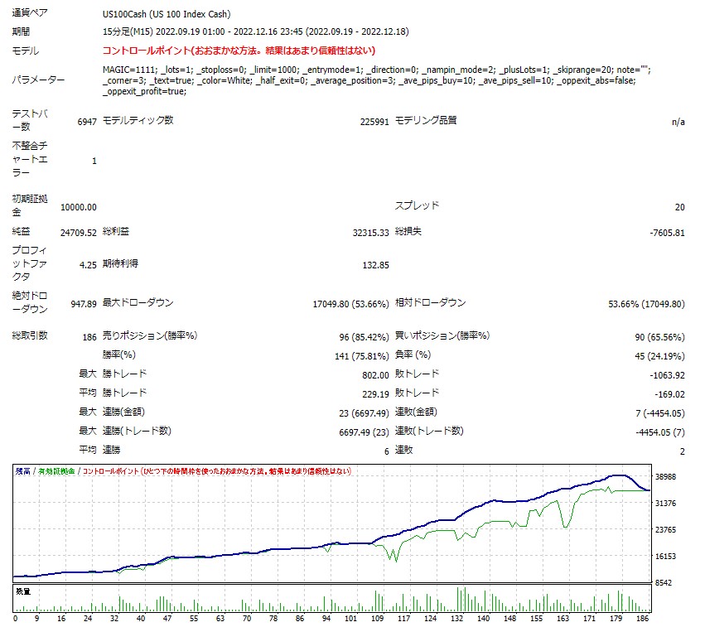Click the x-axis trade number 186
The width and height of the screenshot is (705, 627).
(643, 619)
